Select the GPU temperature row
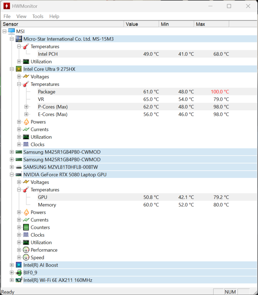The image size is (258, 295). (x=147, y=197)
